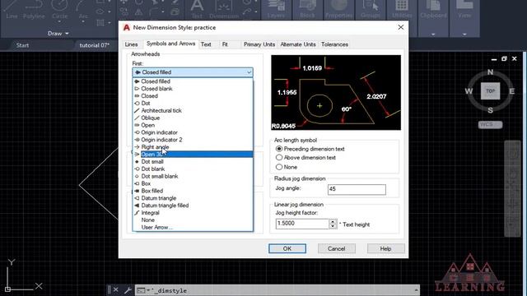Open User Arrow... option
527x296 pixels.
(x=193, y=227)
